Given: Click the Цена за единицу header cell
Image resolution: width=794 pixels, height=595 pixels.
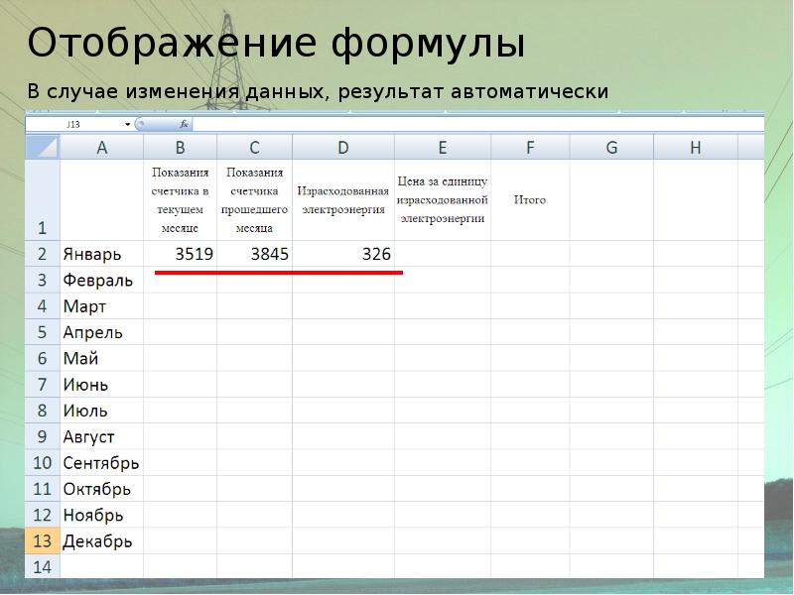Looking at the screenshot, I should (x=442, y=199).
